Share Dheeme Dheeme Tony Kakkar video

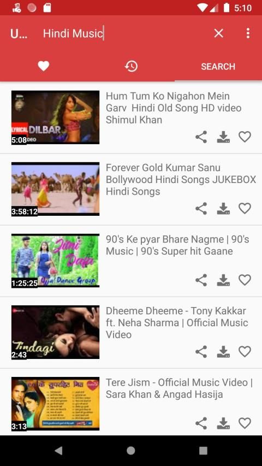[201, 352]
